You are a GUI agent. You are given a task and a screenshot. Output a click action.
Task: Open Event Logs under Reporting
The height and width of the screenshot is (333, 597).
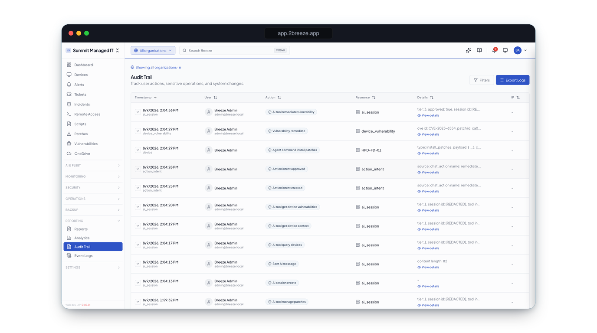click(93, 256)
